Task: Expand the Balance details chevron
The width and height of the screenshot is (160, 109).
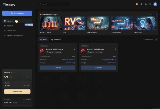Action: pos(11,72)
